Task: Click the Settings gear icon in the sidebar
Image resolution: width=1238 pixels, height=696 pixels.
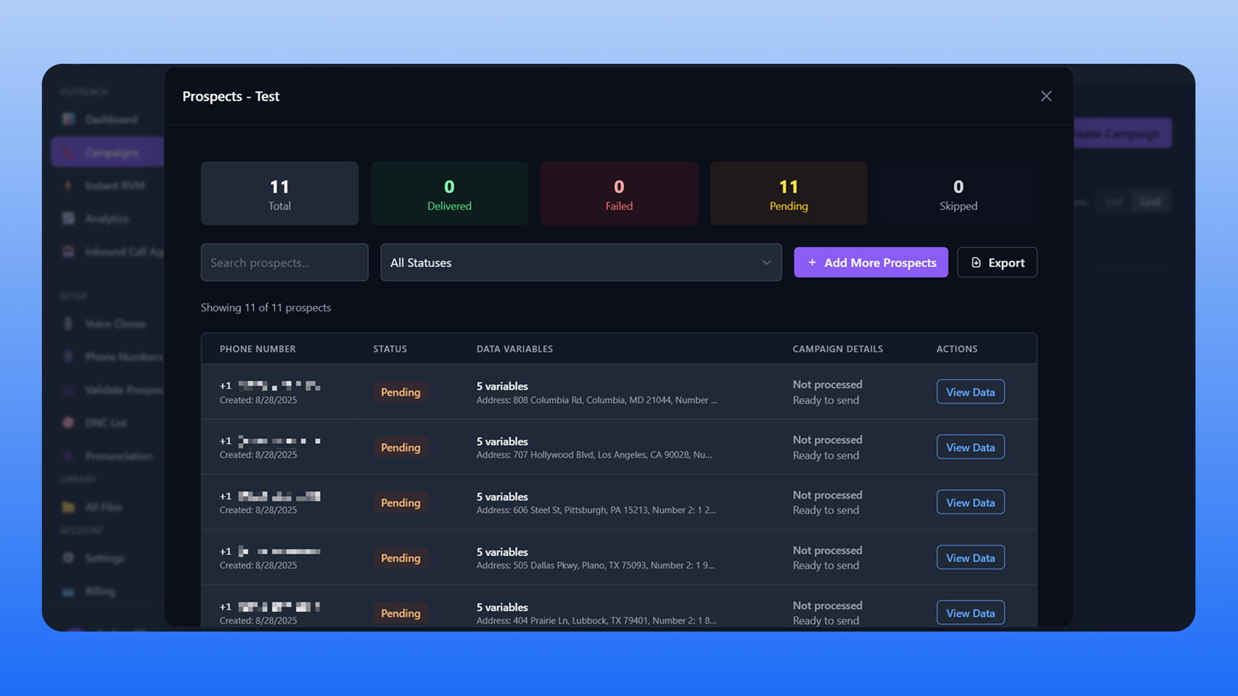Action: click(68, 557)
